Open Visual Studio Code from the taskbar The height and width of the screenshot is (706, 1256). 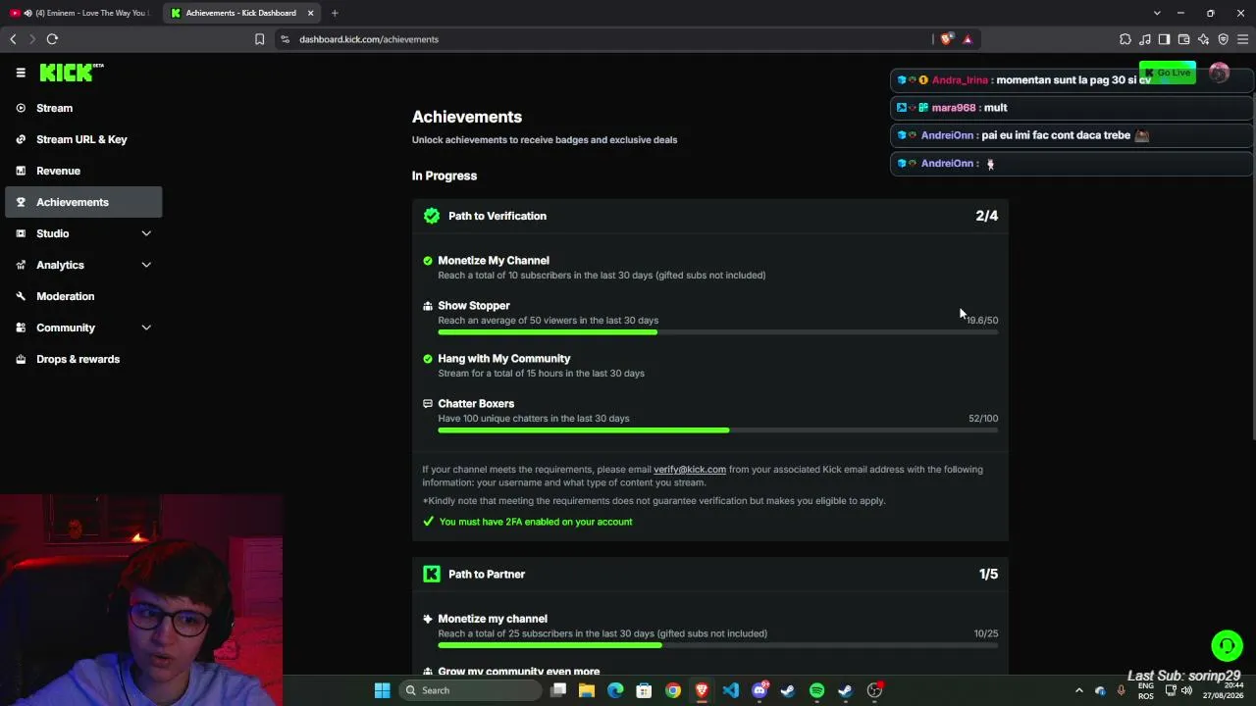(x=731, y=690)
